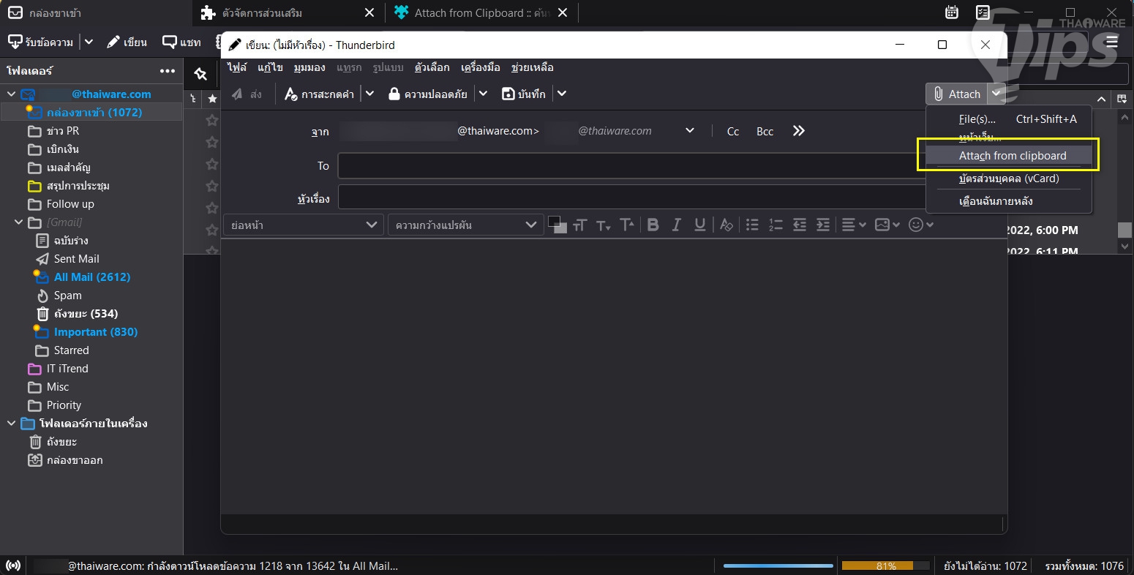Image resolution: width=1134 pixels, height=575 pixels.
Task: Switch to the inbox tab
Action: 94,12
